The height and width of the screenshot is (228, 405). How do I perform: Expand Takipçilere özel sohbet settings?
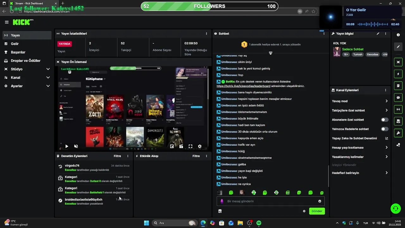(360, 110)
